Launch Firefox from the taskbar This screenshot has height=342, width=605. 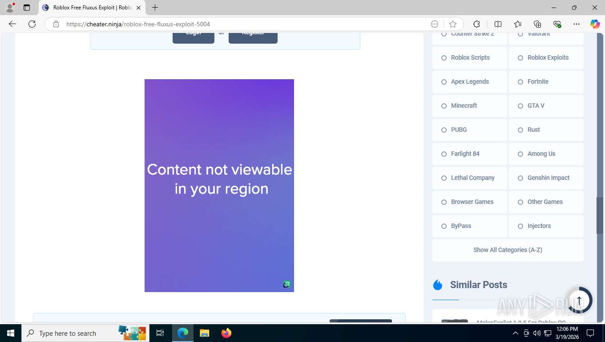click(x=226, y=333)
